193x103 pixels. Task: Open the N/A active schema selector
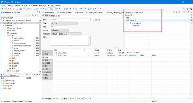tap(80, 9)
